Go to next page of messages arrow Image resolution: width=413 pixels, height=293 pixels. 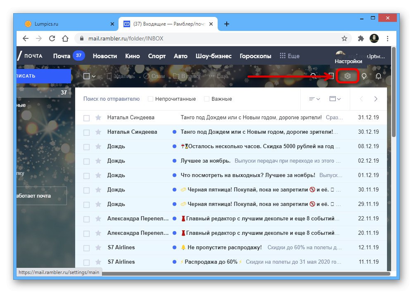pos(376,99)
